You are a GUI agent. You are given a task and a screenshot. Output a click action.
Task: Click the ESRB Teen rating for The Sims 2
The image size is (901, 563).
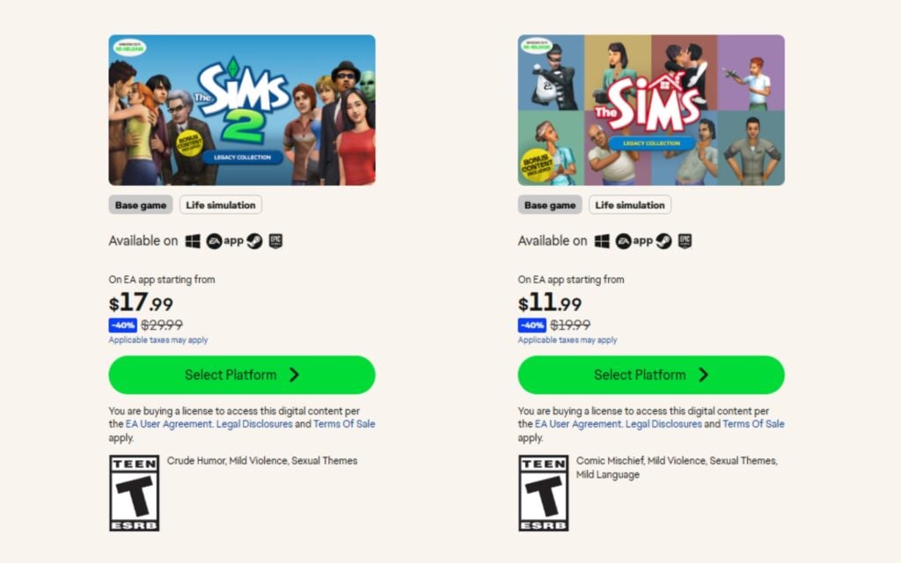134,491
